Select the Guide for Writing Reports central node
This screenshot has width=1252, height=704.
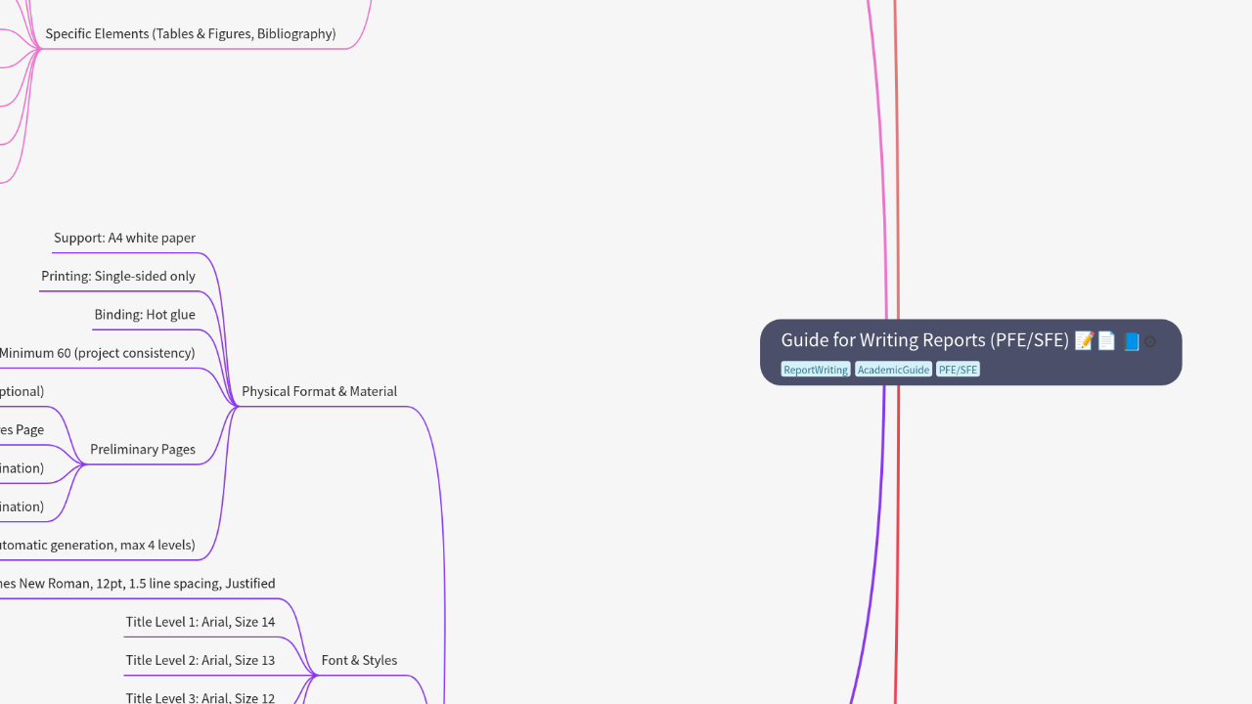(x=924, y=340)
